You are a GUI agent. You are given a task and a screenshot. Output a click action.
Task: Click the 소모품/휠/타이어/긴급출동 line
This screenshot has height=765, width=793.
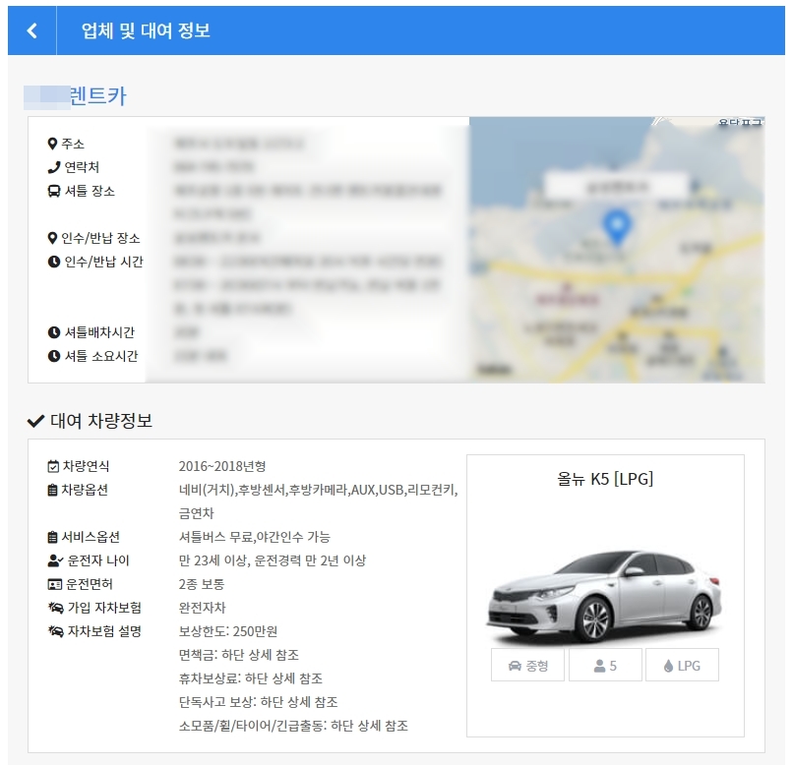point(293,726)
